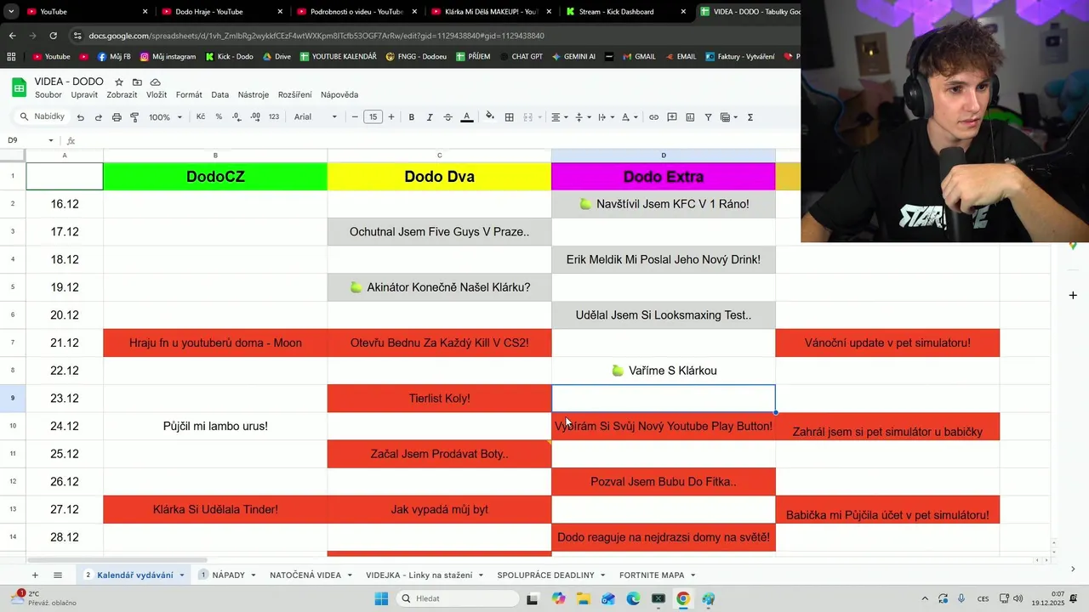Switch to Dodo Hraje - YouTube browser tab

pyautogui.click(x=221, y=12)
